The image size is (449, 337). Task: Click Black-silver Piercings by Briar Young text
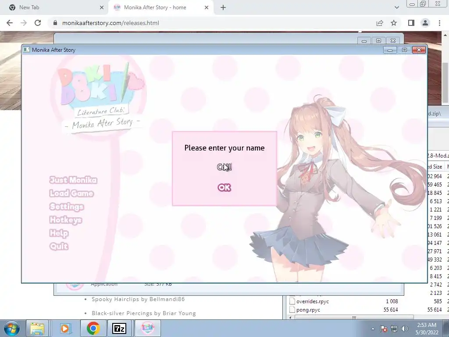click(x=144, y=313)
